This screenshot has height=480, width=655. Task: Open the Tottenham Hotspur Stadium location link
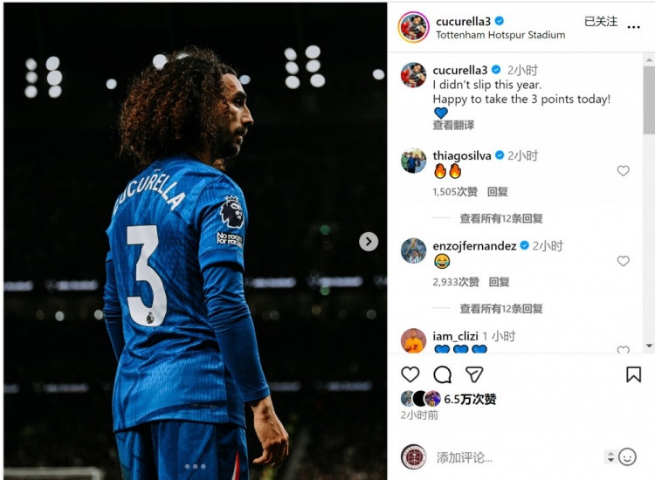pos(500,35)
